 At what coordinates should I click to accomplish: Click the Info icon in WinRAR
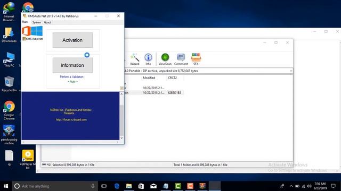coord(148,59)
